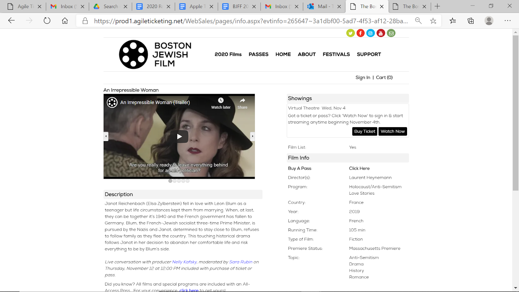Open the Instagram social icon
This screenshot has width=519, height=292.
pos(370,33)
